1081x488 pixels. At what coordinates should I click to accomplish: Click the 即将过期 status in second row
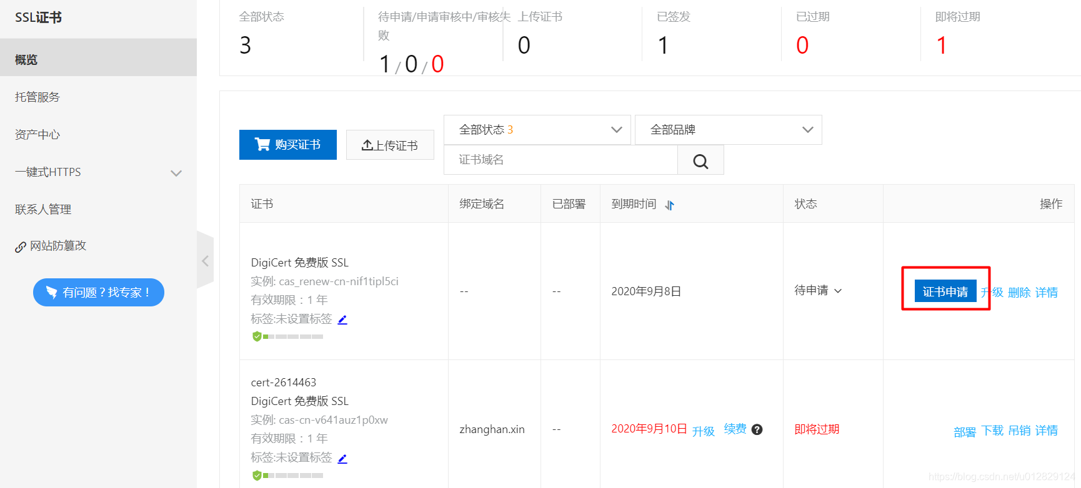click(817, 429)
